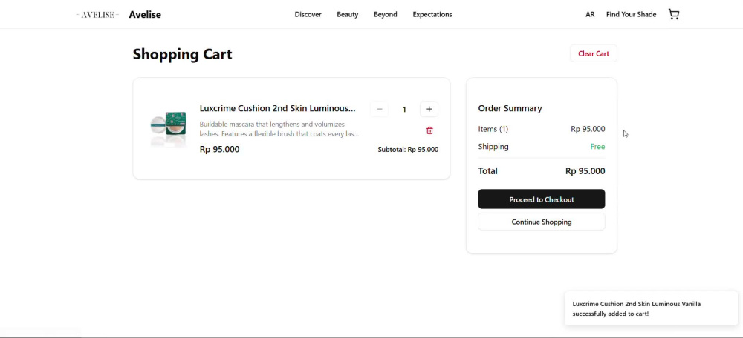Delete item using red trash icon

(429, 130)
